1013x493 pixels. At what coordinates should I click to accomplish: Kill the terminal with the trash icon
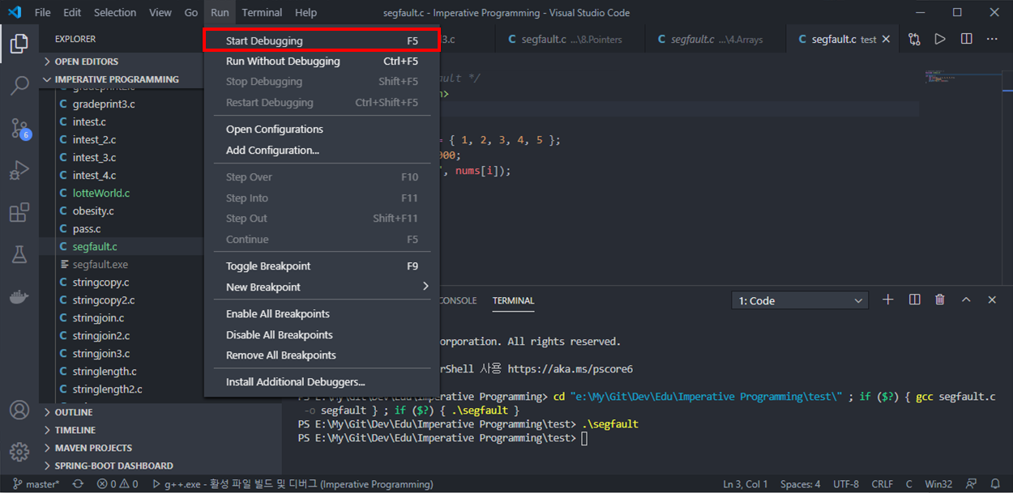[x=940, y=300]
